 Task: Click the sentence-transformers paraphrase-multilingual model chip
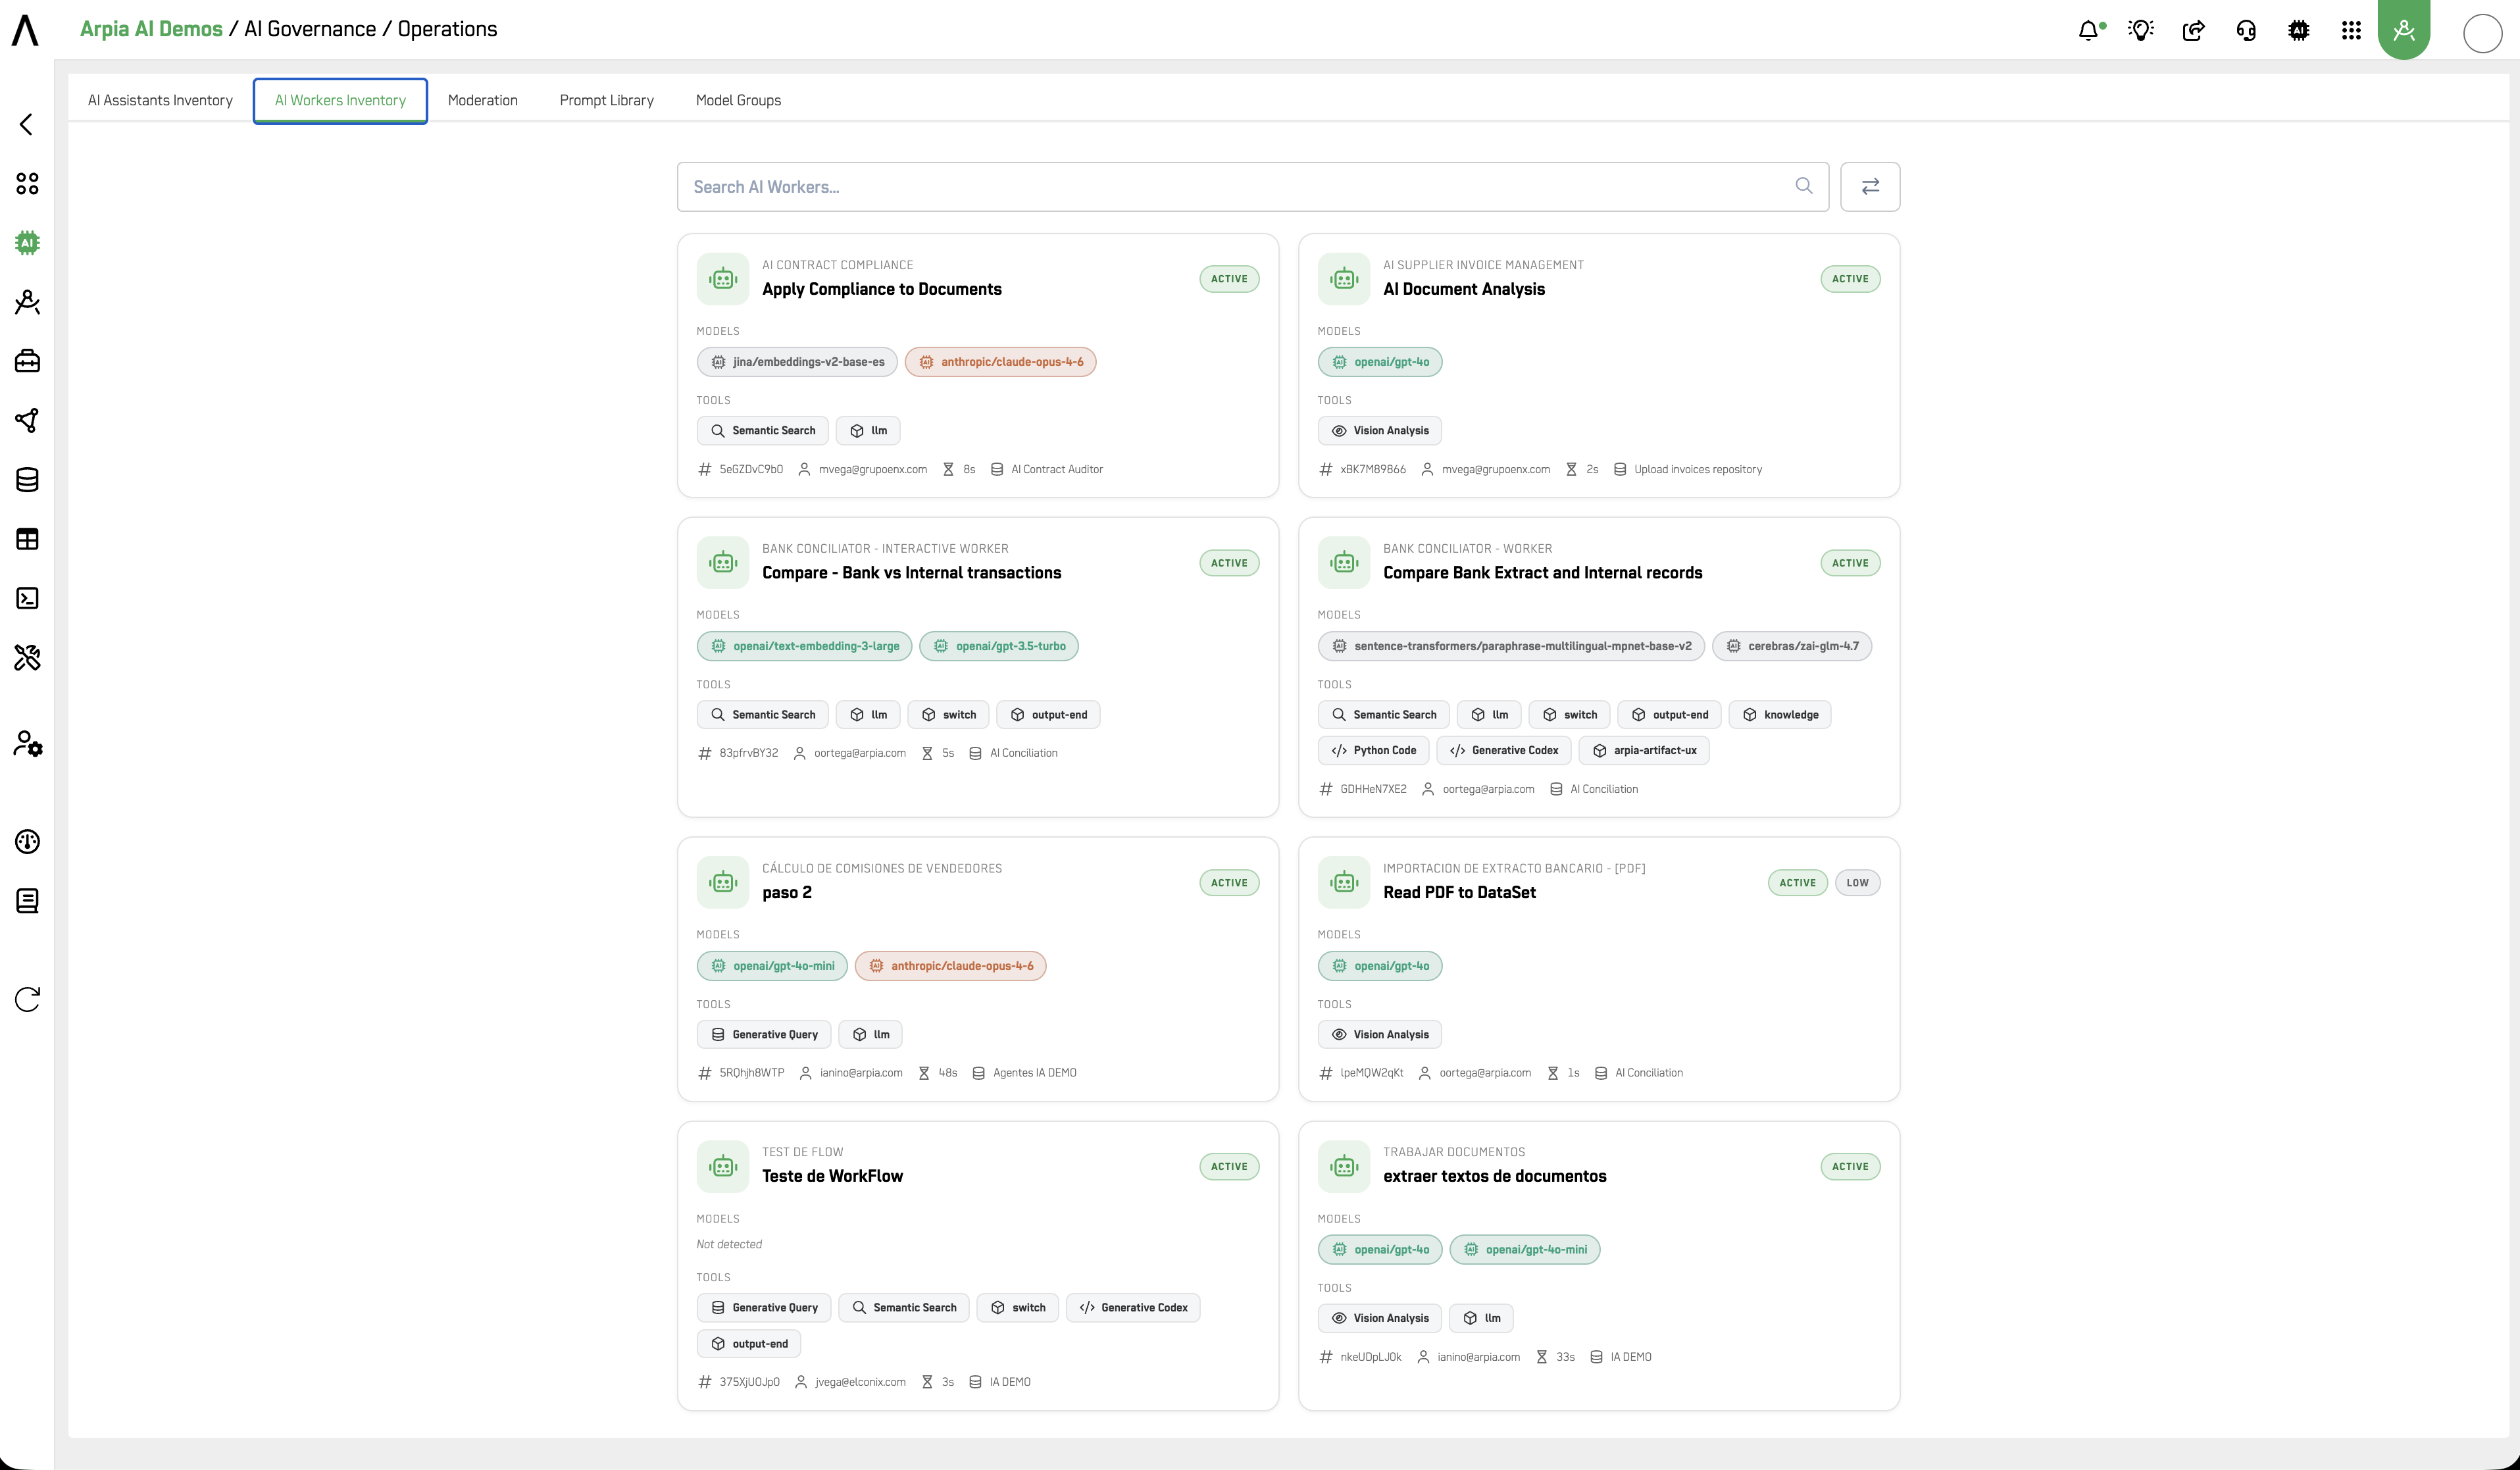(x=1510, y=646)
